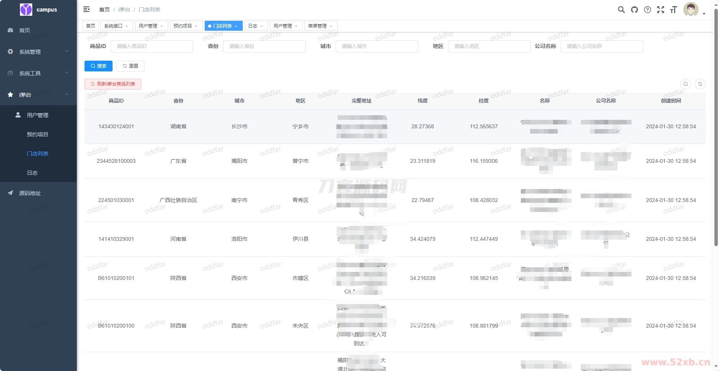The width and height of the screenshot is (719, 371).
Task: Click the help question mark icon
Action: [x=648, y=10]
